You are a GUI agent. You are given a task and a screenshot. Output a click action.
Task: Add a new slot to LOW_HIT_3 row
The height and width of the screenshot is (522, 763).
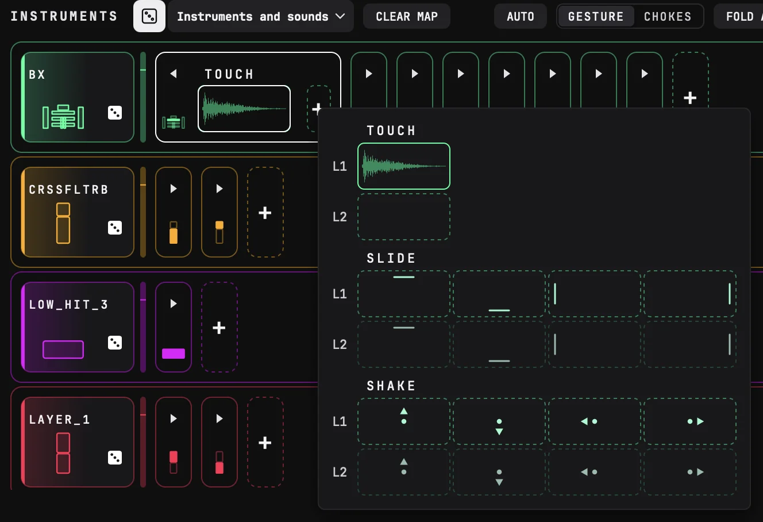[x=219, y=327]
